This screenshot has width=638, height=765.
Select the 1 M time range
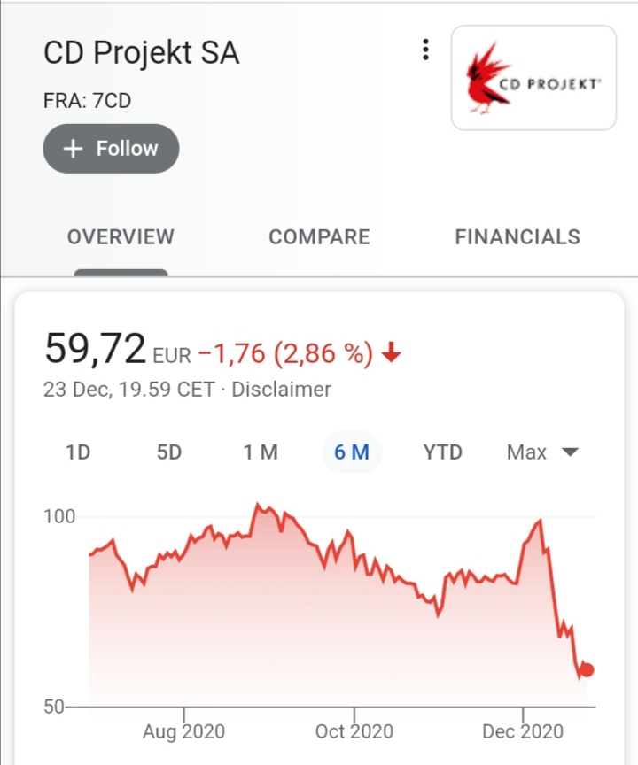tap(261, 452)
